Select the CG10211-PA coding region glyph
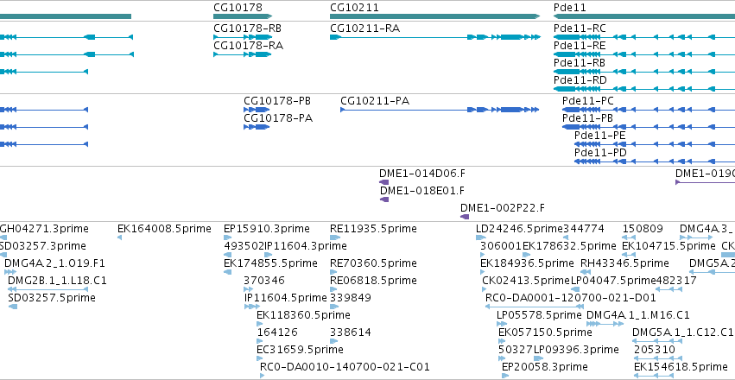735x380 pixels. tap(440, 110)
